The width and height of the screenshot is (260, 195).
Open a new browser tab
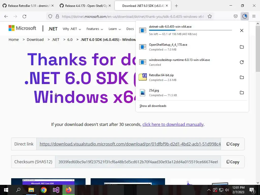176,6
